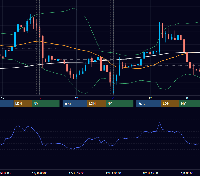Screen dimensions: 200x176
Task: Click the NY session block spanning 1/1 00:00
Action: (190, 104)
